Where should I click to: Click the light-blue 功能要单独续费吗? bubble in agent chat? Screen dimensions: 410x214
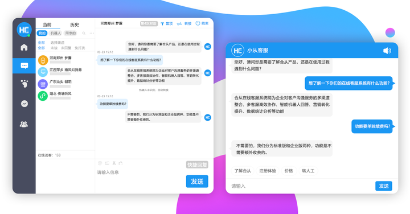[x=113, y=104]
